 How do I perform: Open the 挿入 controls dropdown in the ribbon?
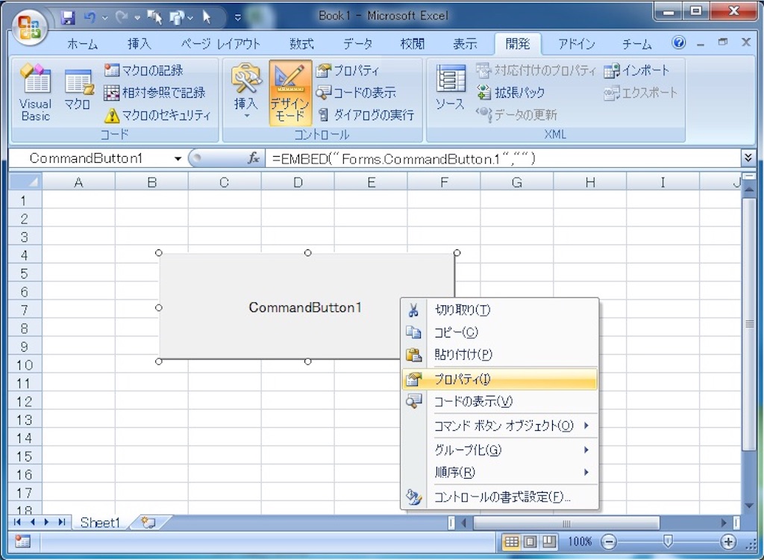click(x=246, y=93)
